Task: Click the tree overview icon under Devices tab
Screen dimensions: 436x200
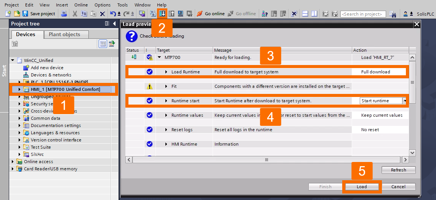Action: click(x=15, y=44)
